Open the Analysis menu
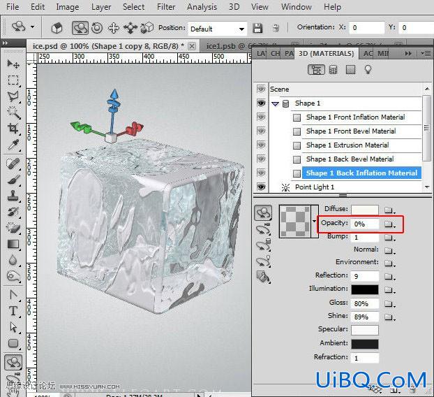 pyautogui.click(x=202, y=7)
